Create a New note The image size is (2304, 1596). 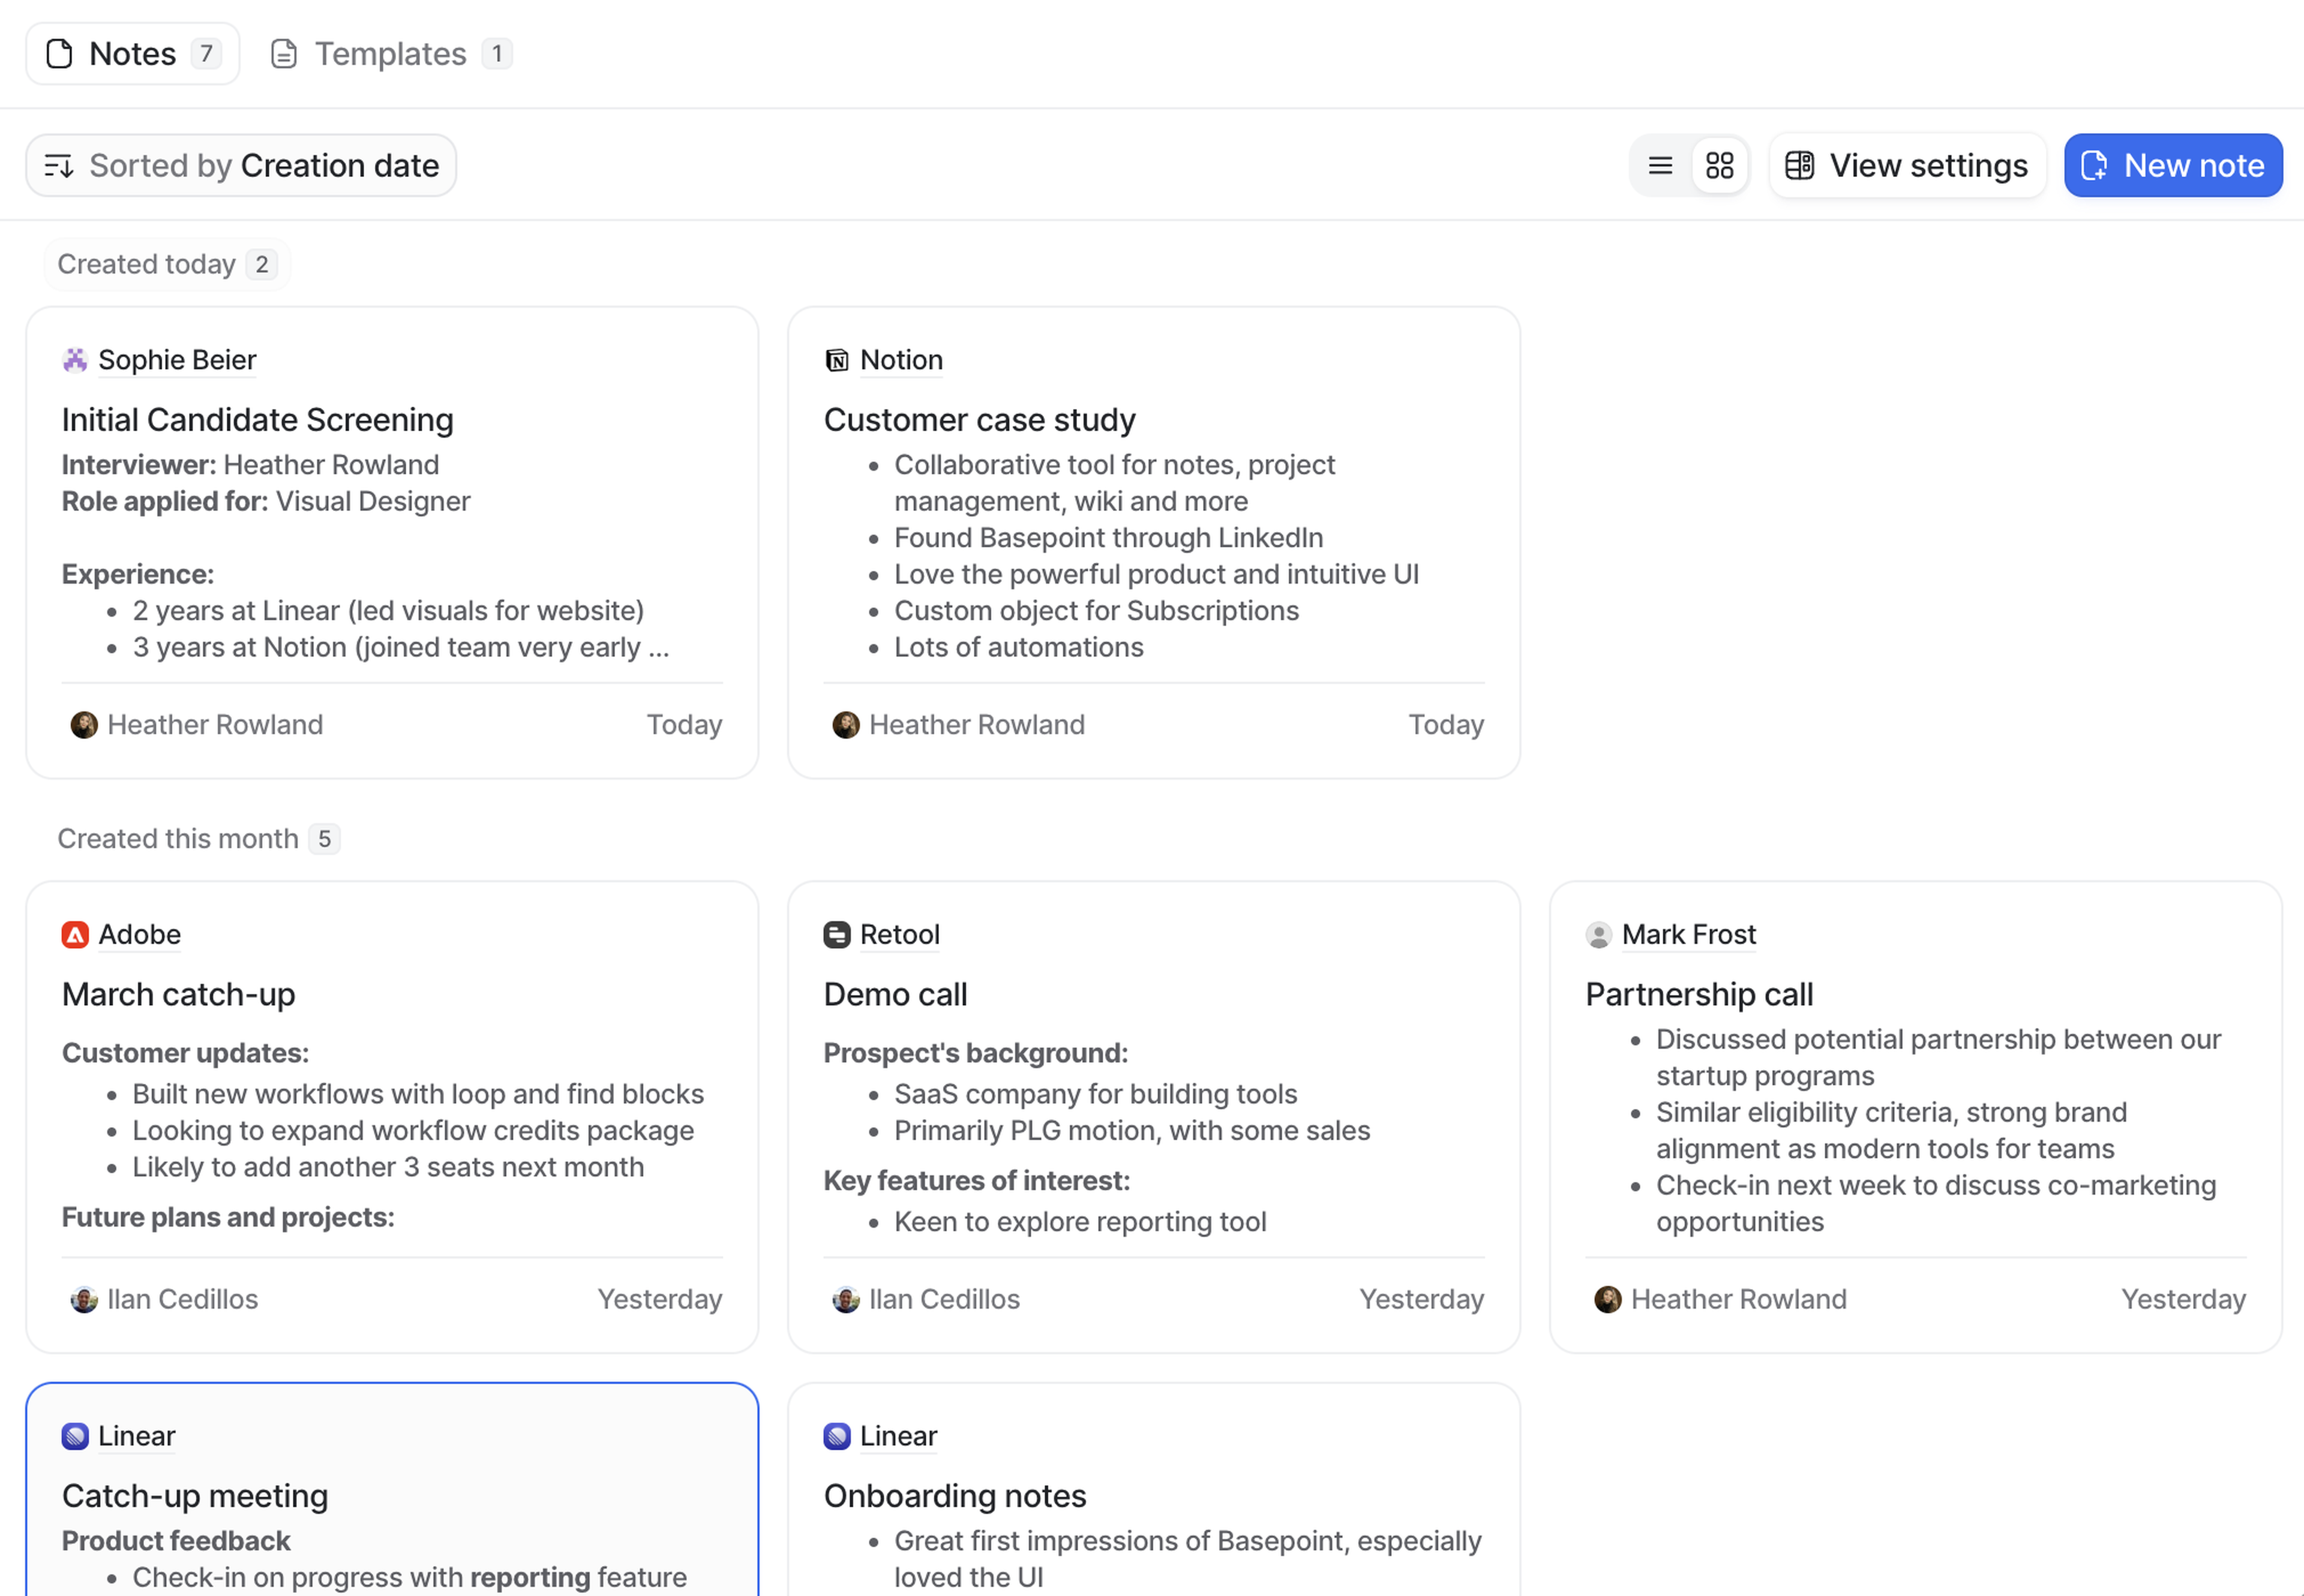[x=2173, y=166]
